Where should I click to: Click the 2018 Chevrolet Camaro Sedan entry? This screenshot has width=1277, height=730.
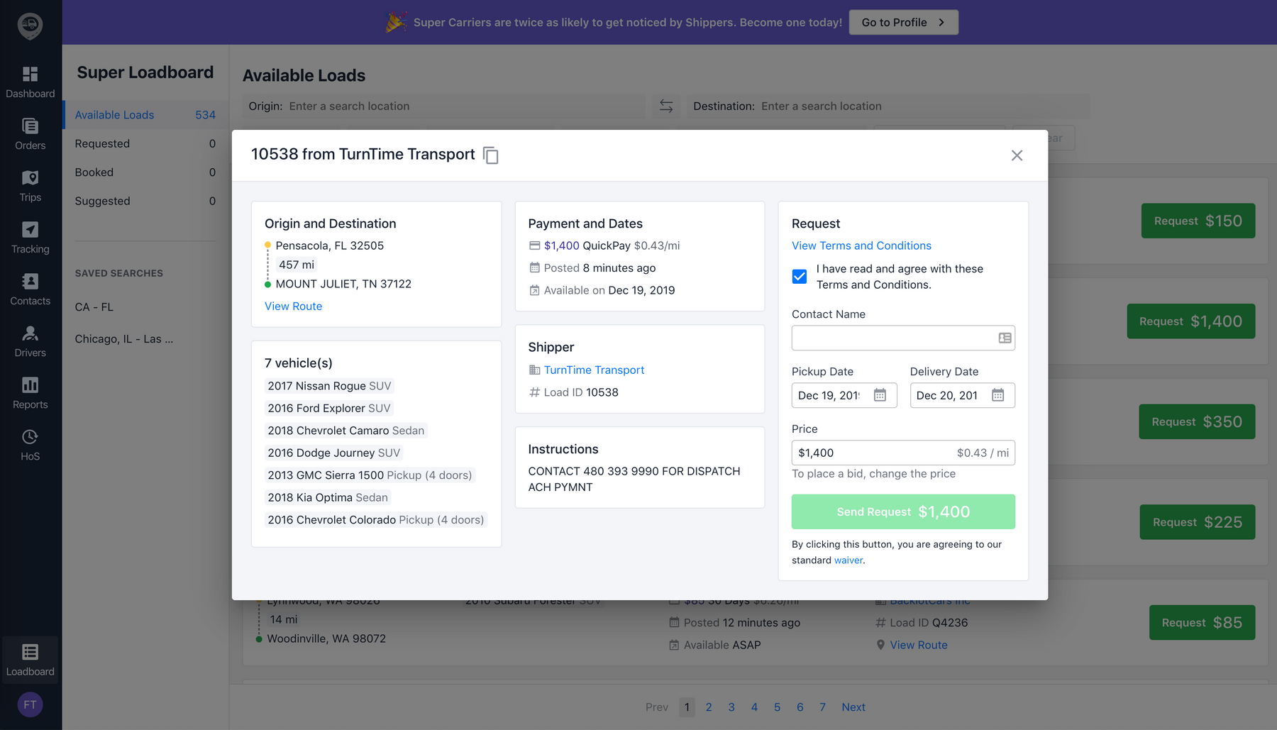pos(346,431)
